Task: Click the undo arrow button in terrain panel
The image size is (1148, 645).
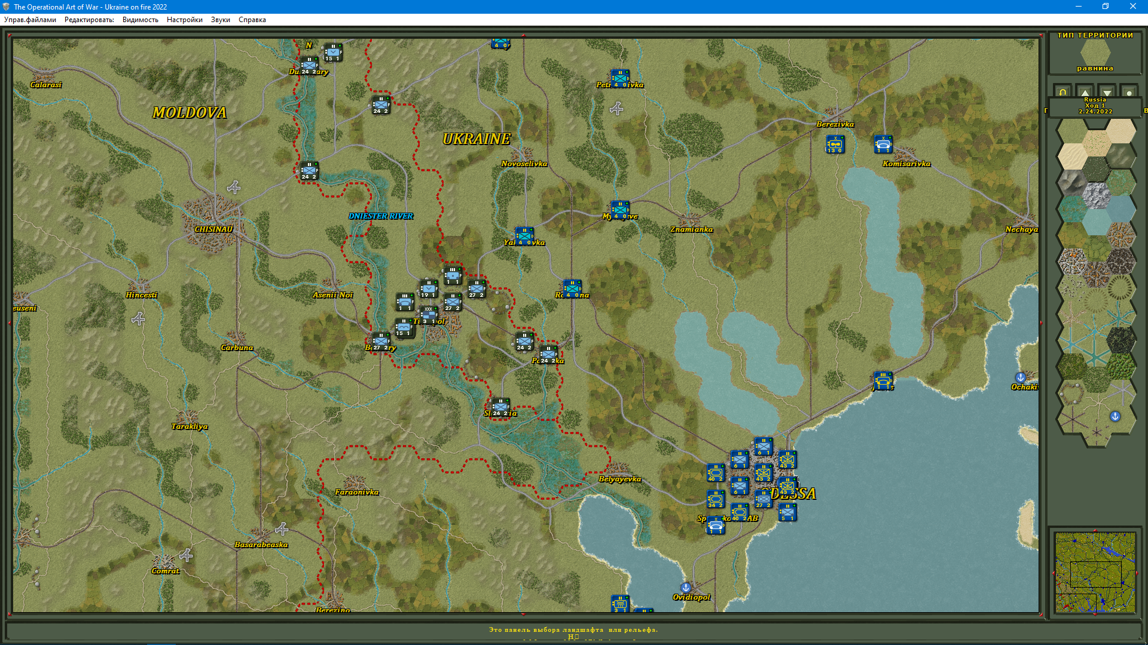Action: tap(1062, 91)
